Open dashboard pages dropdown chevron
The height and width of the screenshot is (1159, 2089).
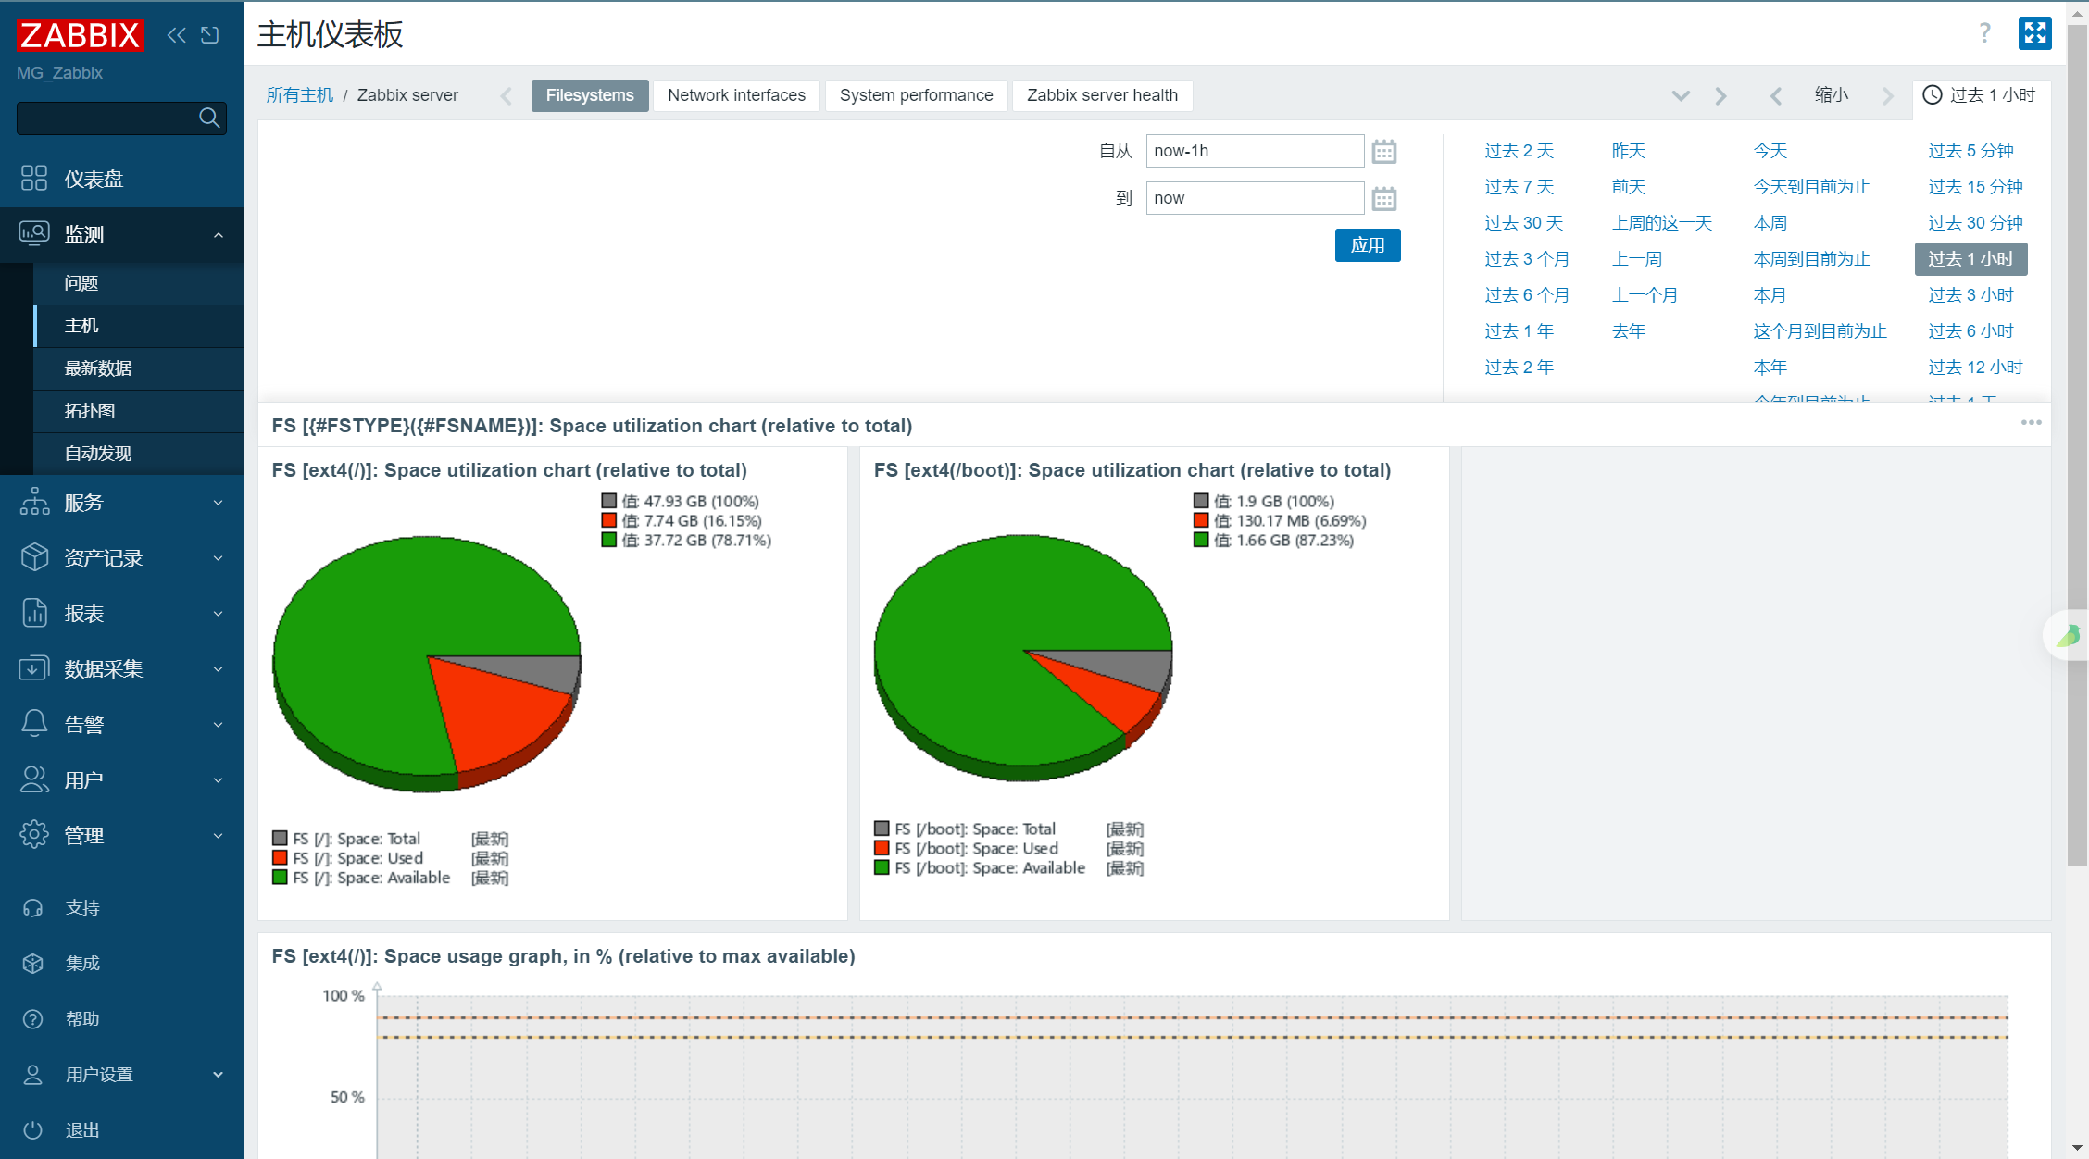tap(1681, 95)
